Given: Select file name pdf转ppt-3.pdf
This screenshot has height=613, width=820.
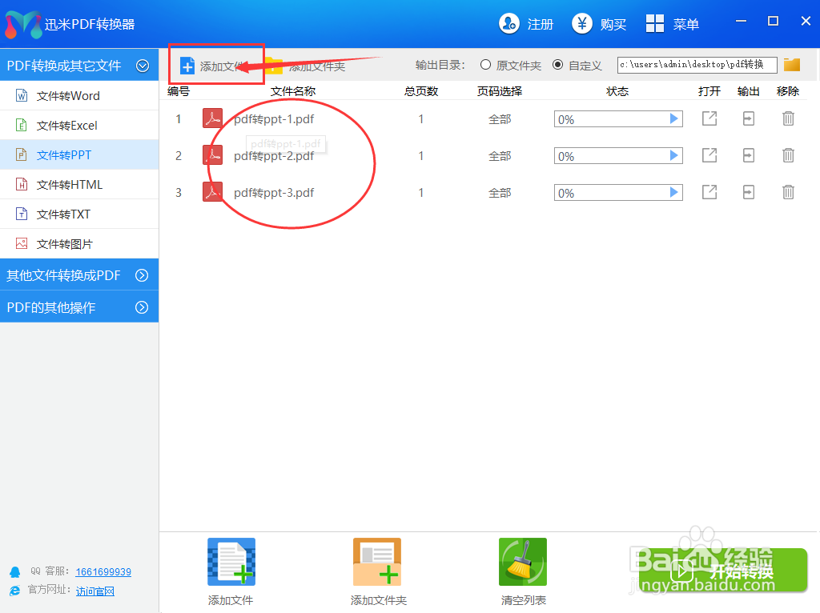Looking at the screenshot, I should click(274, 193).
